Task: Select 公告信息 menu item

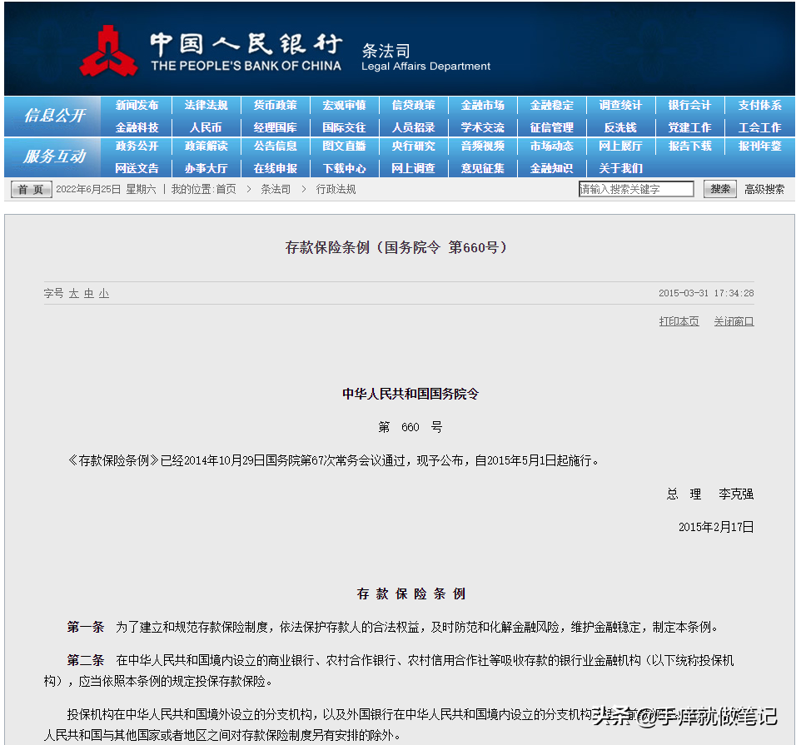Action: pyautogui.click(x=275, y=146)
